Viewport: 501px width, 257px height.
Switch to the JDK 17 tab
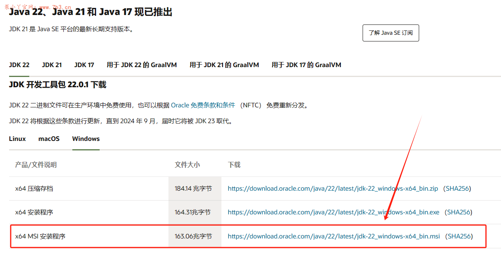(x=84, y=65)
